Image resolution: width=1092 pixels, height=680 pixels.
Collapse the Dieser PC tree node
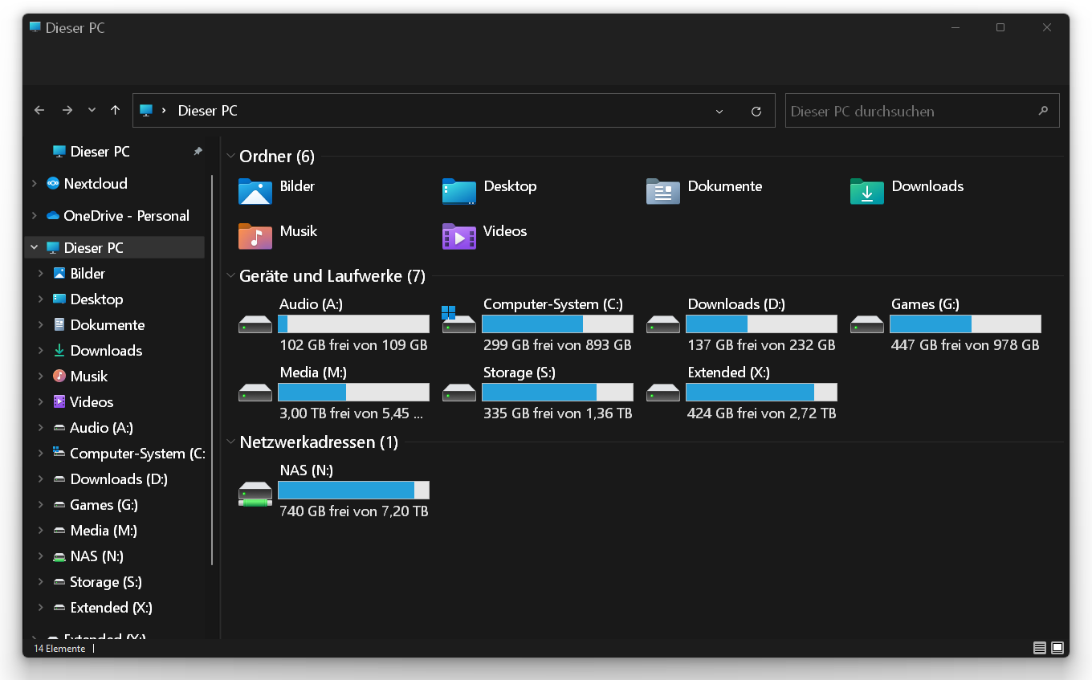[x=34, y=248]
